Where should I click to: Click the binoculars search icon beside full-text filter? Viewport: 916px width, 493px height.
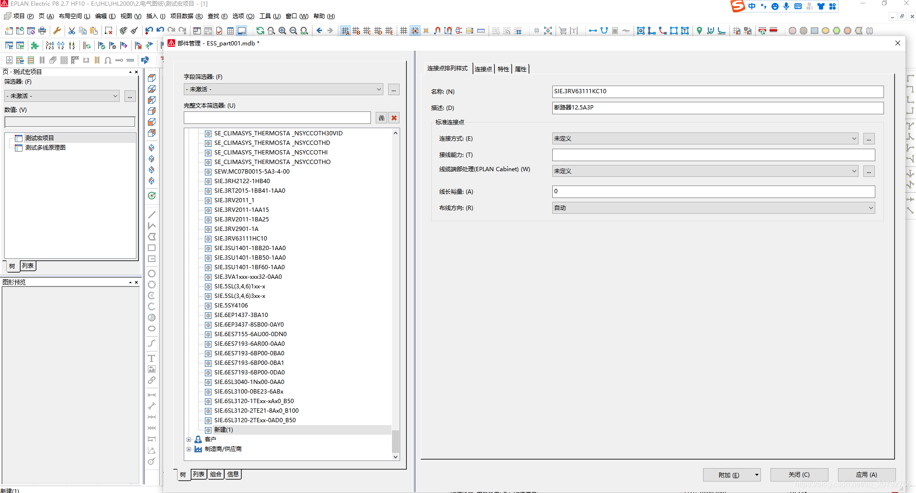point(381,118)
